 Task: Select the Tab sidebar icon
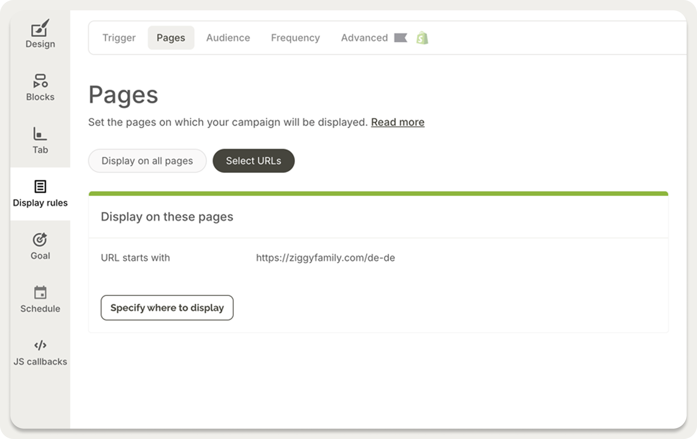tap(40, 134)
